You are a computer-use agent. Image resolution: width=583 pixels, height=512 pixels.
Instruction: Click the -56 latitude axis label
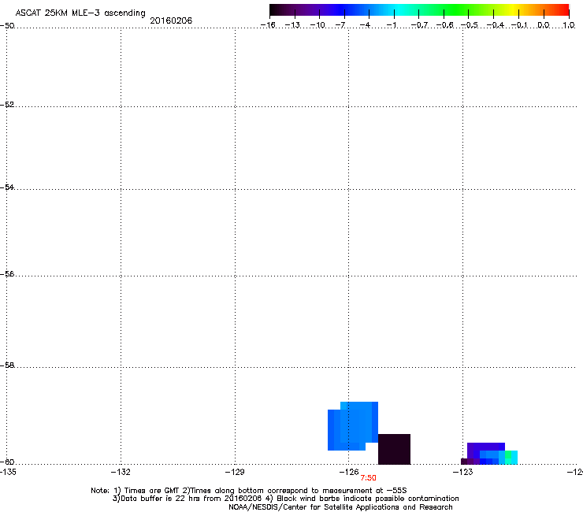coord(7,273)
